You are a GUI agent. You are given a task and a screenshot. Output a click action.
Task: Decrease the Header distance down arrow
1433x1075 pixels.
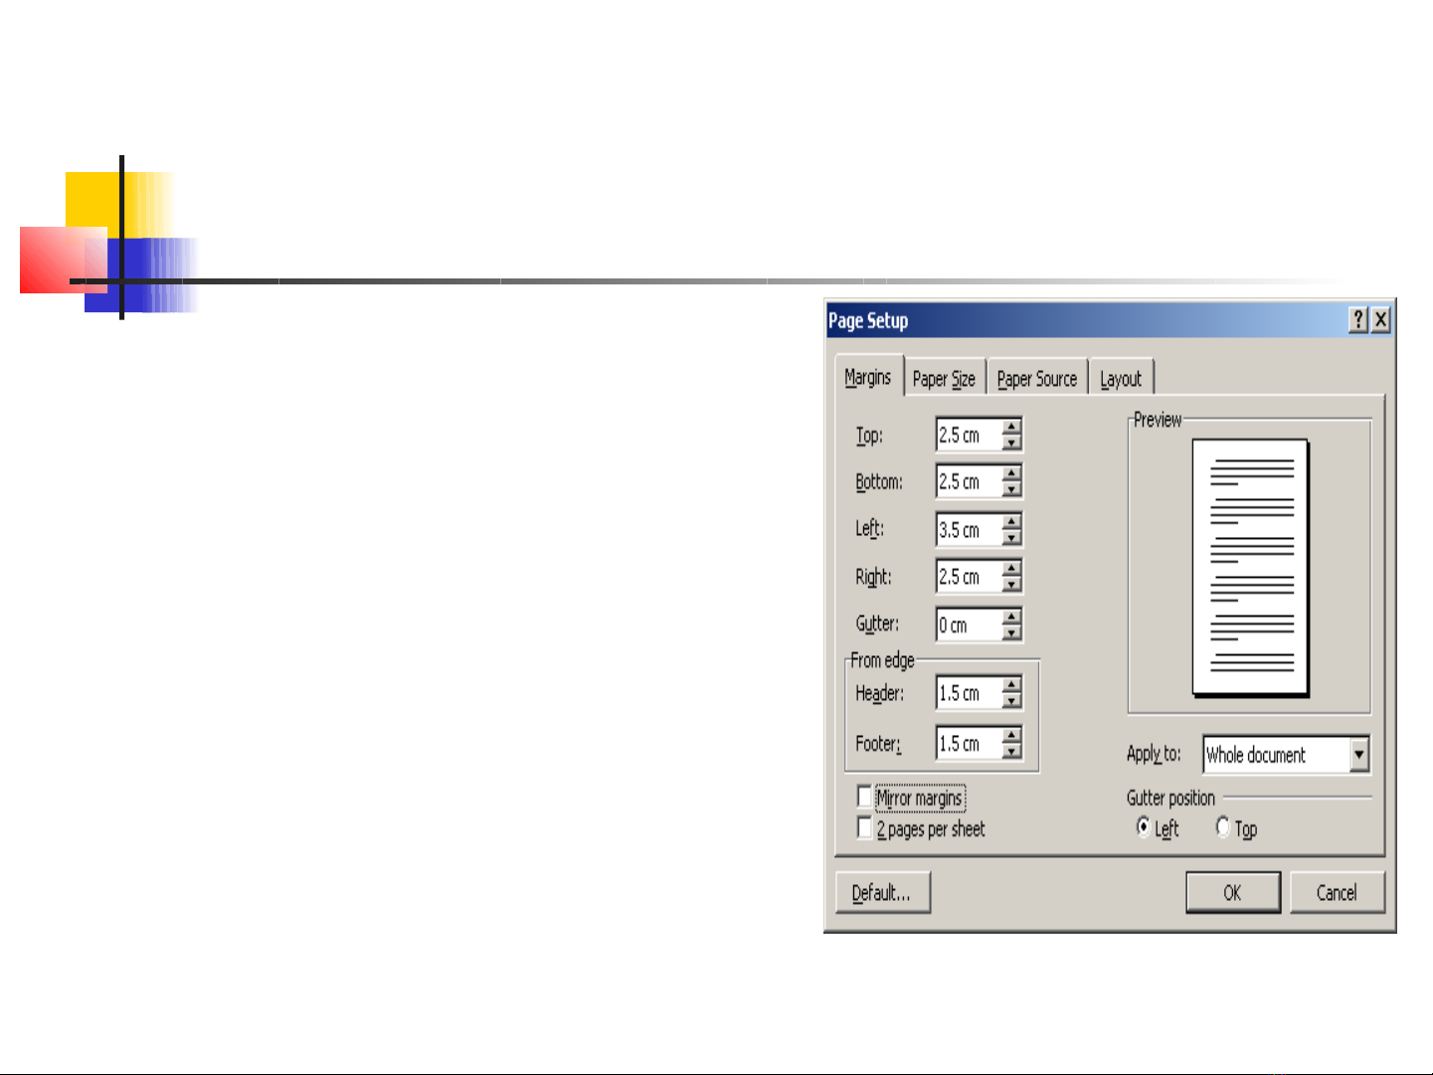[x=1011, y=701]
